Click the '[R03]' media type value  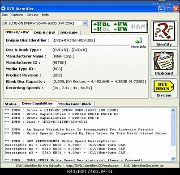tap(57, 69)
